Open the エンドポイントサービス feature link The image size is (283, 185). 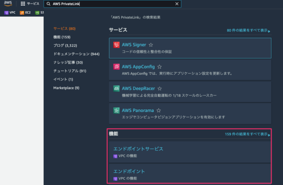coord(138,149)
